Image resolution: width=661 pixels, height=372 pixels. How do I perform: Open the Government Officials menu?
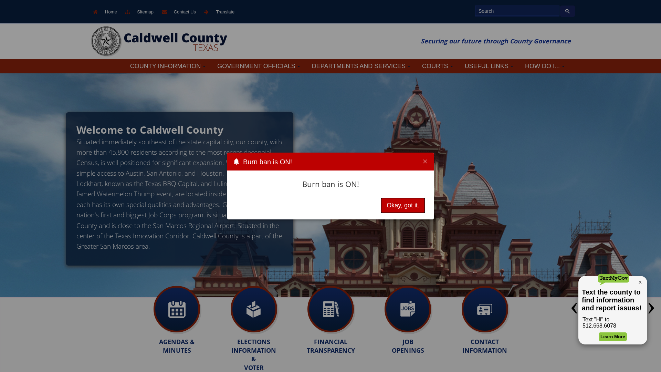[258, 66]
